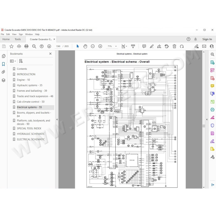
Task: Jump to Hydraulic systems - 35 bookmark
Action: [x=30, y=85]
